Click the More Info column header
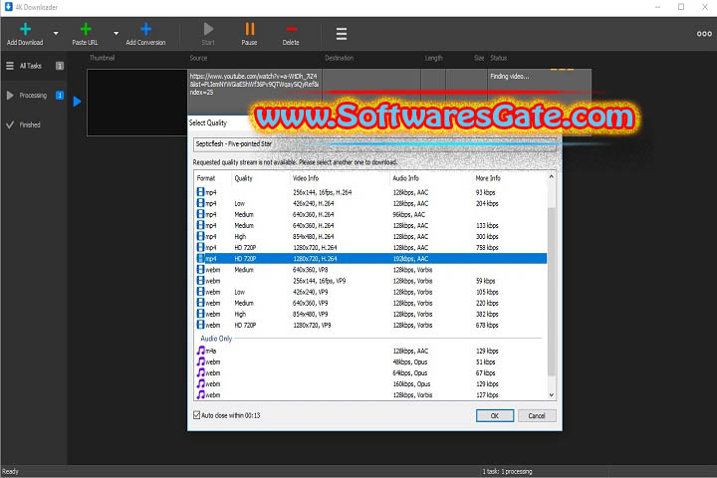Image resolution: width=717 pixels, height=478 pixels. point(488,178)
